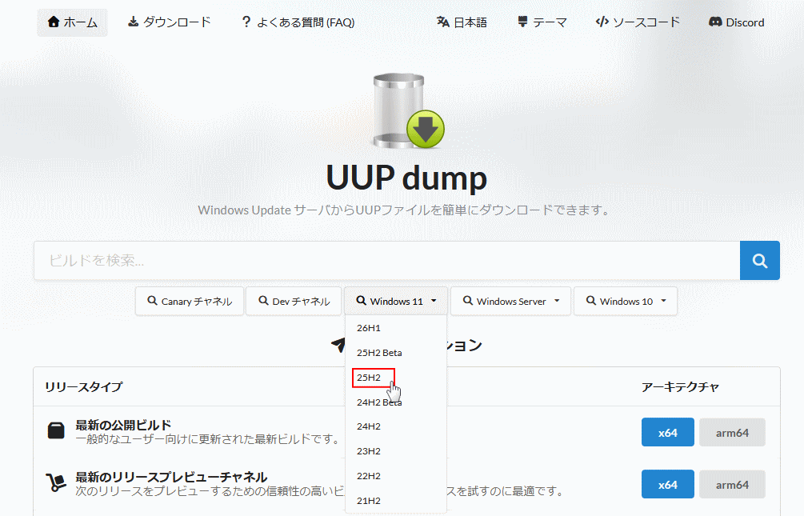
Task: Choose the 21H2 menu entry
Action: coord(396,501)
